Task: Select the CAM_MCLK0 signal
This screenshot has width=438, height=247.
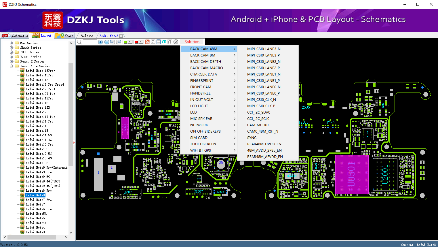Action: pos(268,125)
